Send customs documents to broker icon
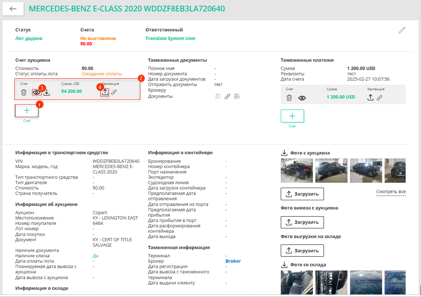 click(237, 96)
